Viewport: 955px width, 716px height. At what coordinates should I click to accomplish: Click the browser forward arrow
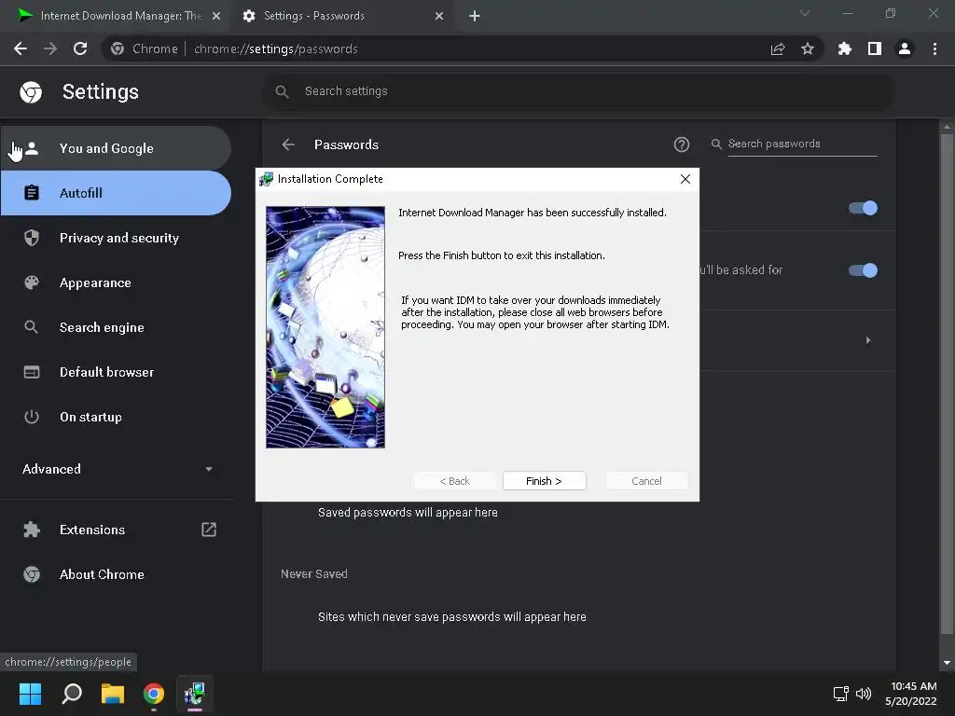[50, 48]
